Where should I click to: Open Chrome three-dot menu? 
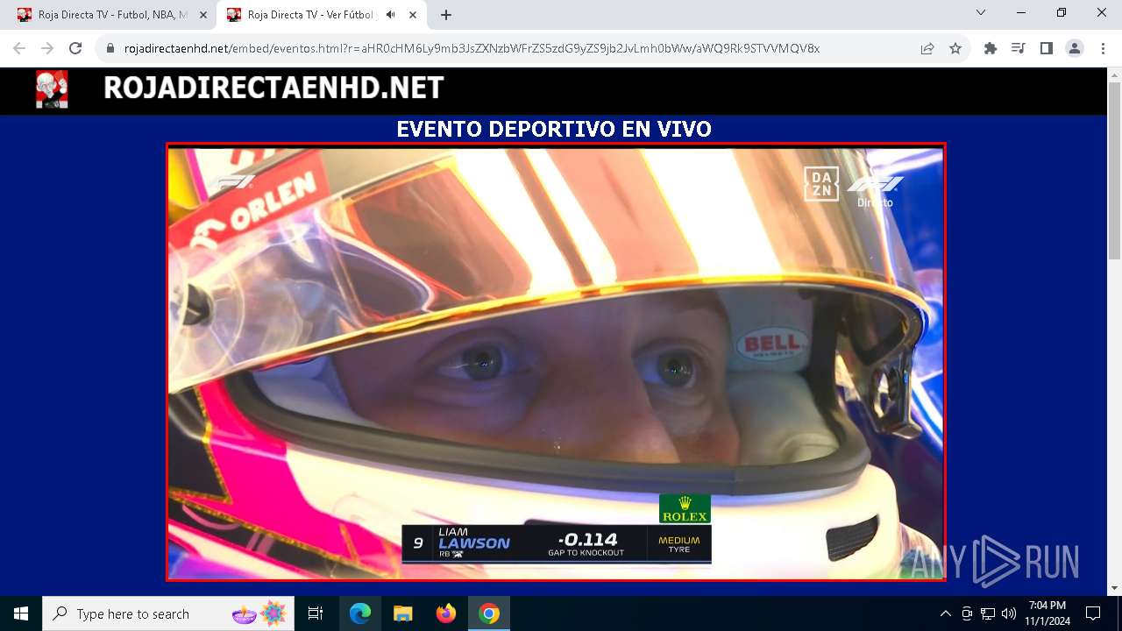coord(1103,48)
